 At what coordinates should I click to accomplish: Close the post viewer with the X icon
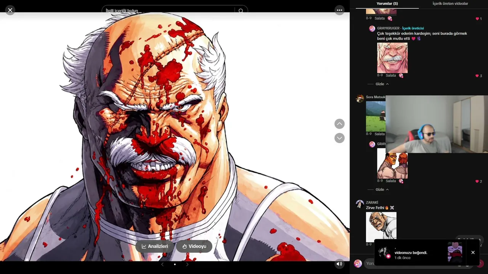coord(10,10)
